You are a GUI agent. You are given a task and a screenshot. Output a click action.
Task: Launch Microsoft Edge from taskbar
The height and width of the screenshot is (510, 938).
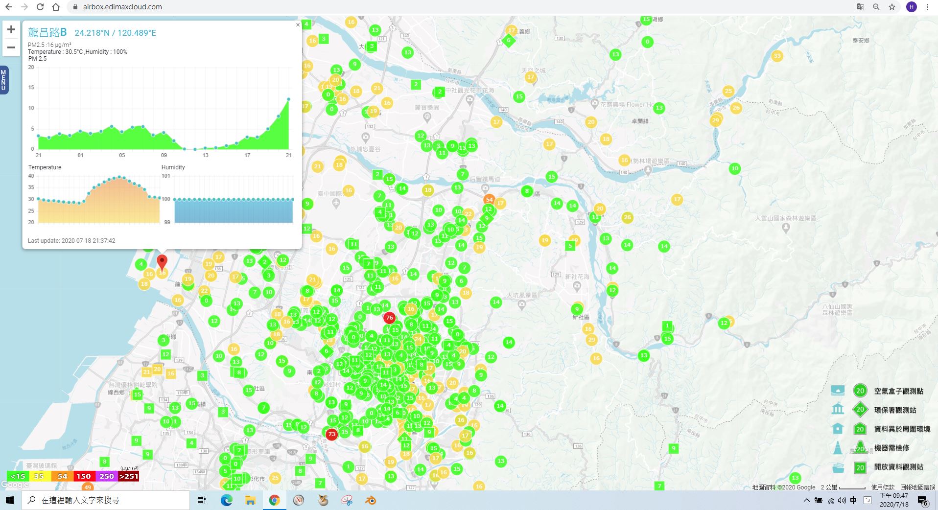[226, 500]
